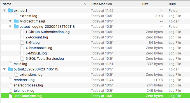The image size is (190, 103).
Task: Click the main.log file icon
Action: click(x=10, y=64)
